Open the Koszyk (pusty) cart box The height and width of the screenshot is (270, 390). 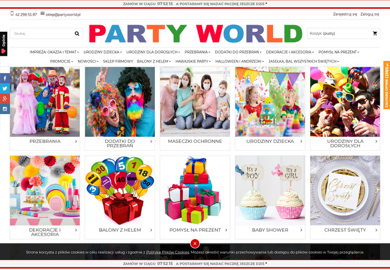pos(343,34)
